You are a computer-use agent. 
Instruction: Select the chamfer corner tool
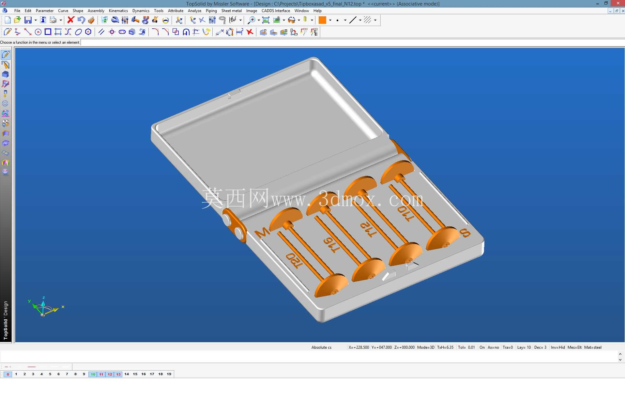click(165, 32)
